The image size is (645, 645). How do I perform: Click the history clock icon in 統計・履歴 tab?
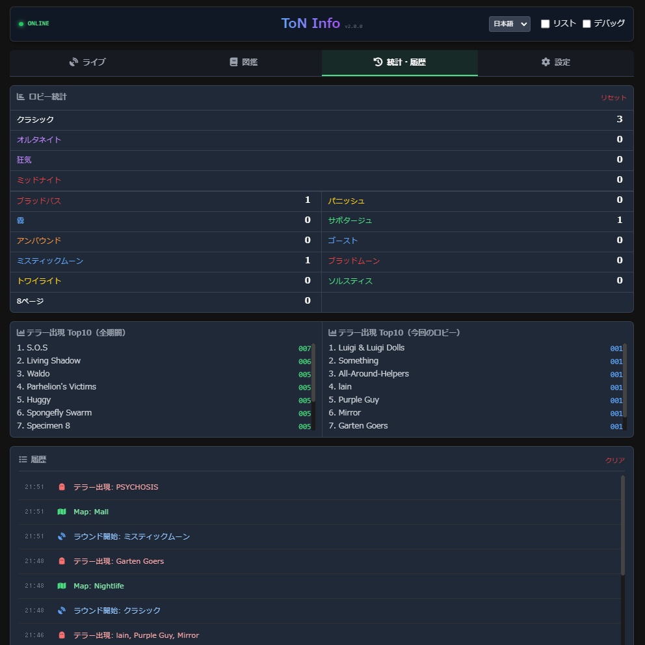(x=378, y=62)
